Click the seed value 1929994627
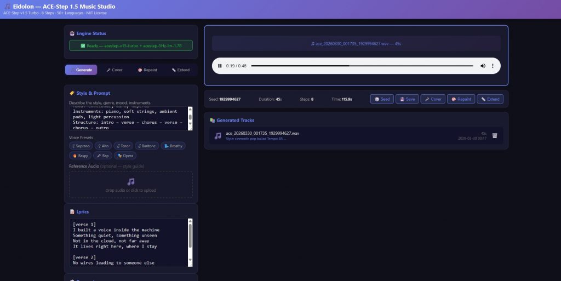Screen dimensions: 561x281 click(x=230, y=99)
